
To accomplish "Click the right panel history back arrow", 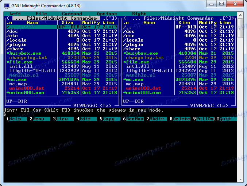I will (x=125, y=18).
